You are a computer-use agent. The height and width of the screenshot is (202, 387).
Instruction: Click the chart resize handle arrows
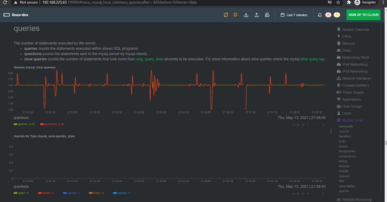(x=323, y=125)
